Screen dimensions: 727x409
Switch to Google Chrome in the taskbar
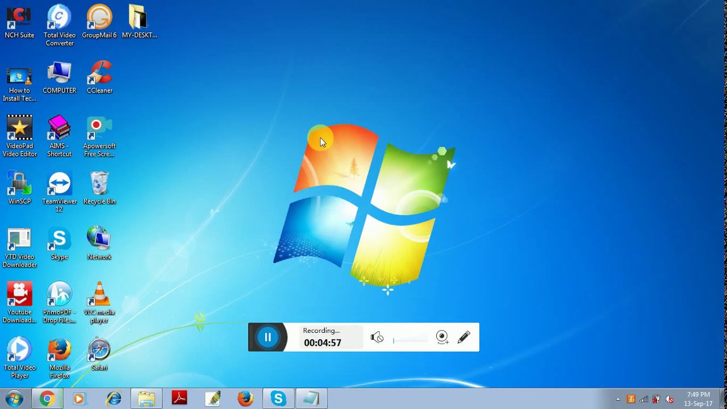47,399
